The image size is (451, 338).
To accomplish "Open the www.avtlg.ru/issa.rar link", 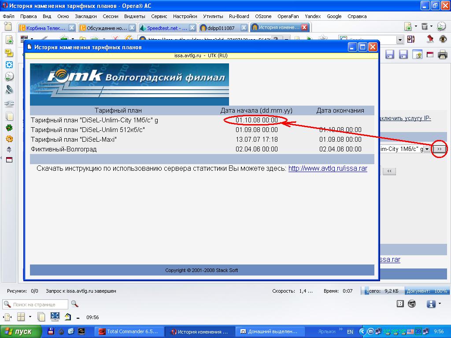I will click(328, 169).
